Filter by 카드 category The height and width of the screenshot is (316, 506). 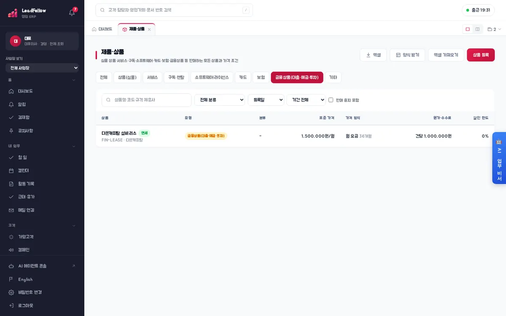click(243, 78)
